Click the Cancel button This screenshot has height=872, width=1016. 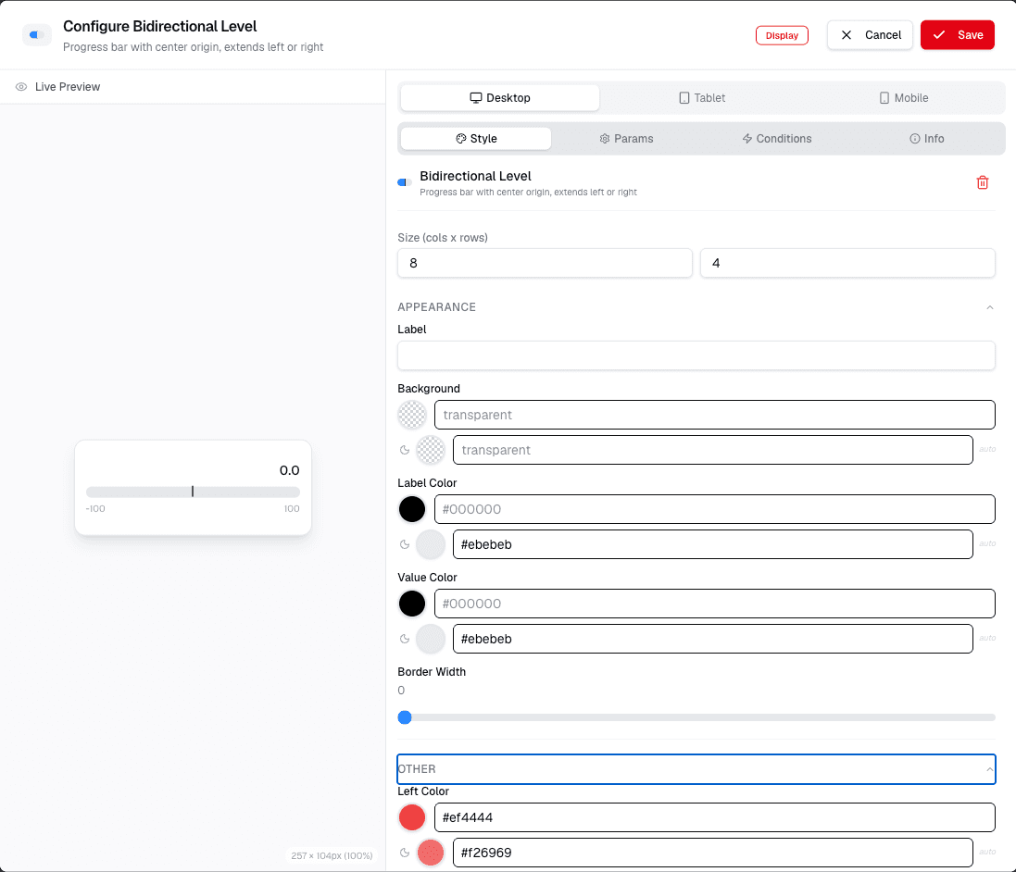(870, 35)
